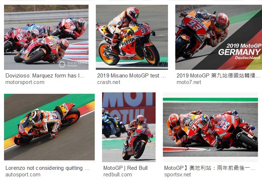Open the 2019 MotoGP Germany image
Image resolution: width=262 pixels, height=180 pixels.
(219, 37)
